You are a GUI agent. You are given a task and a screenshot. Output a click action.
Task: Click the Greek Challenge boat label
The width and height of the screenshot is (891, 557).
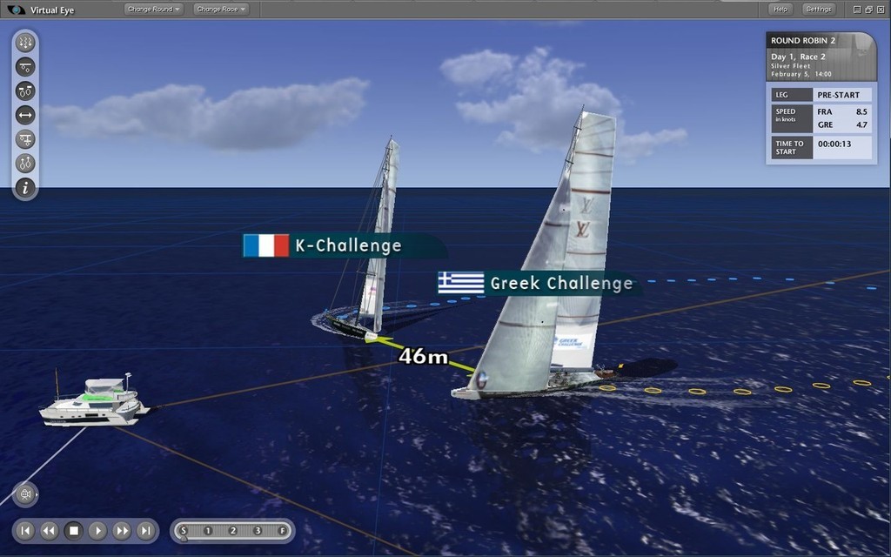click(560, 283)
